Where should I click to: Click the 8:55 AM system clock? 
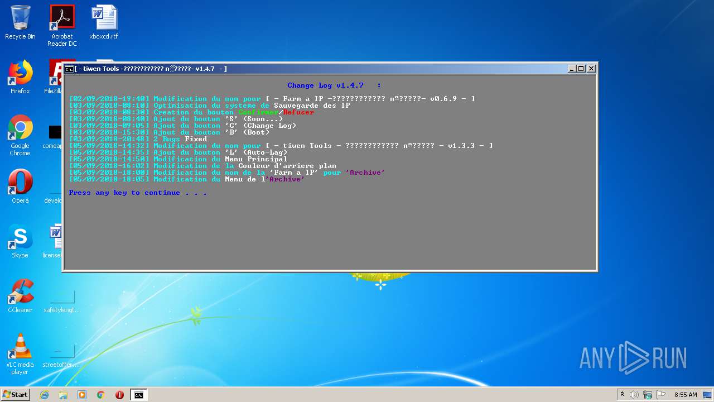[686, 395]
